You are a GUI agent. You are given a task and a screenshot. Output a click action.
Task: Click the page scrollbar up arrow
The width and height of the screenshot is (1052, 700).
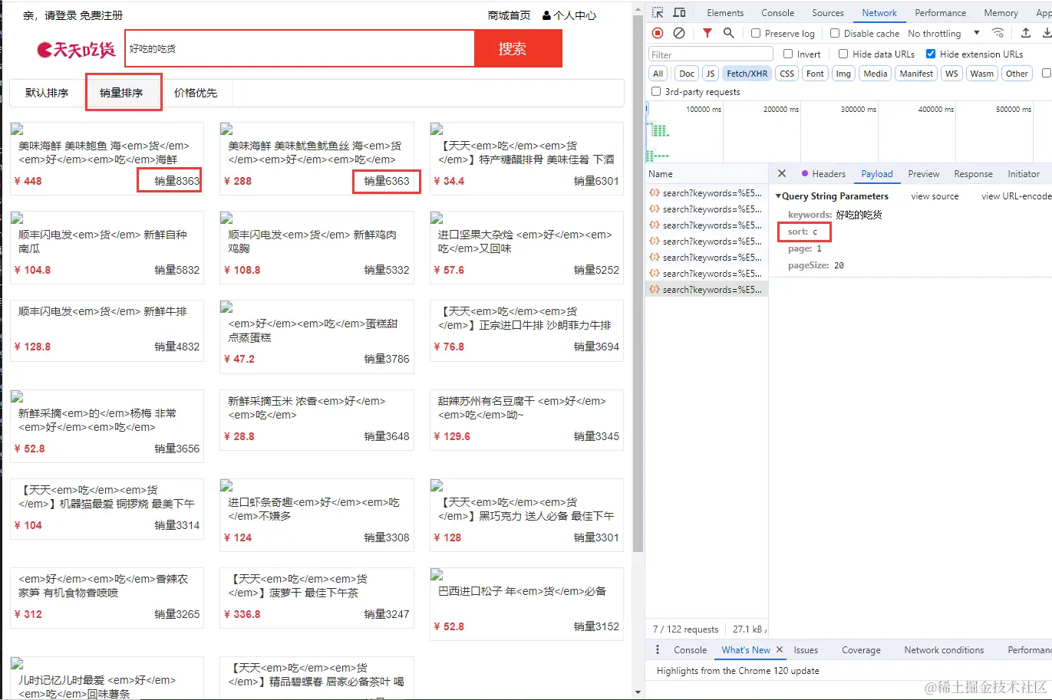638,8
